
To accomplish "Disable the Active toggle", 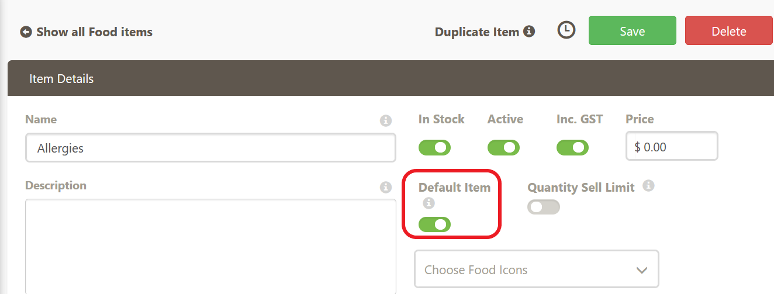I will click(503, 147).
